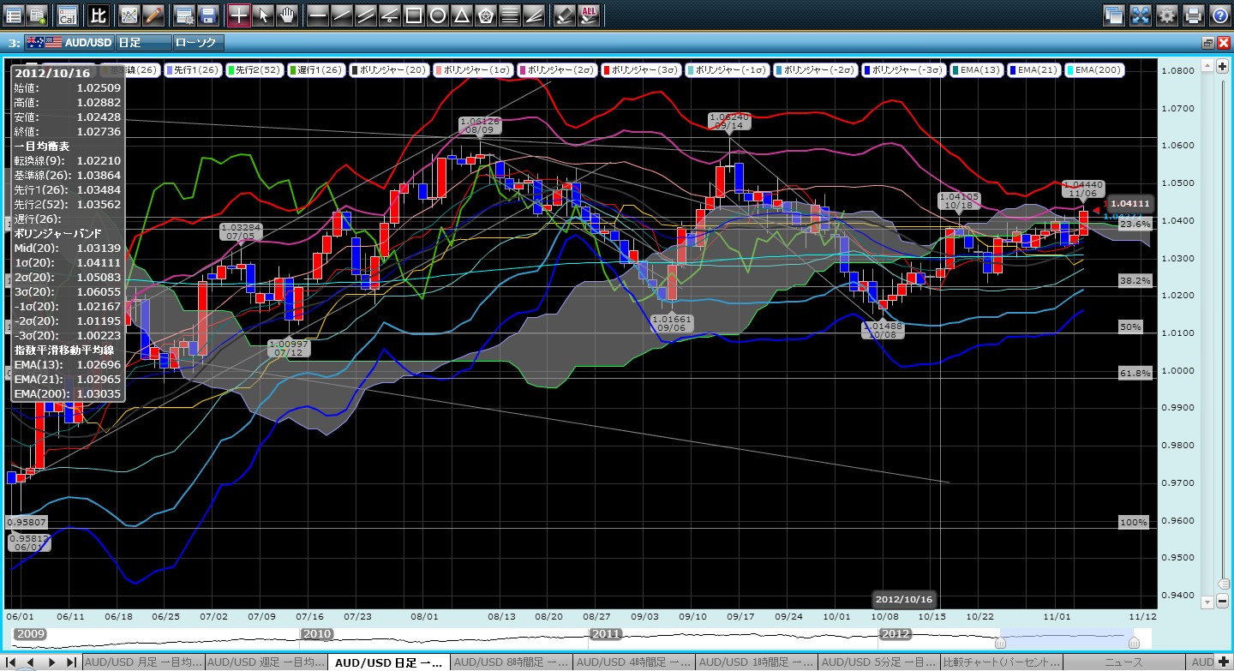This screenshot has height=671, width=1234.
Task: Switch to the ニュース tab
Action: click(x=1125, y=662)
